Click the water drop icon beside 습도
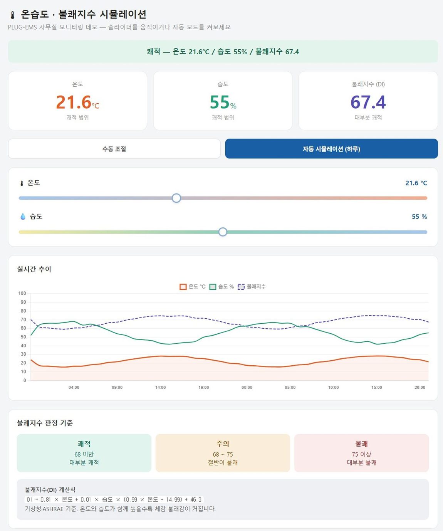The image size is (443, 531). pyautogui.click(x=23, y=217)
